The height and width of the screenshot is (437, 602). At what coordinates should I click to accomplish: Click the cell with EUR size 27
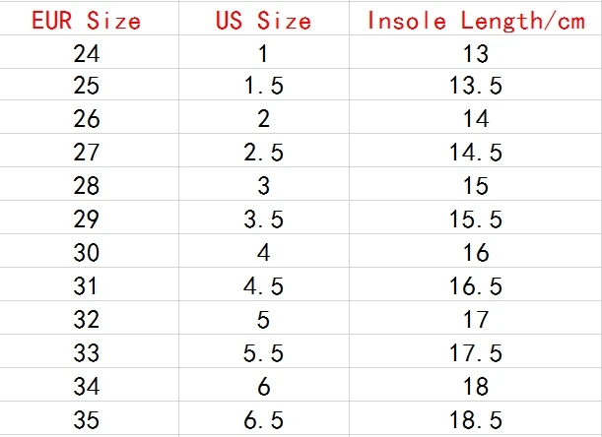[x=89, y=151]
